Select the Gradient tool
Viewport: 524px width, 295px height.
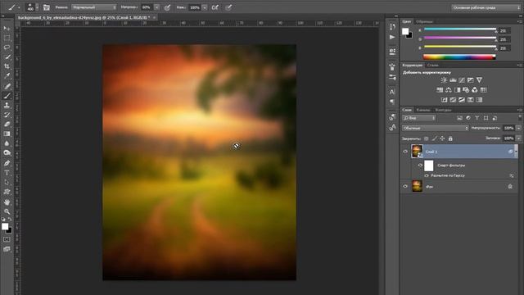[x=7, y=134]
